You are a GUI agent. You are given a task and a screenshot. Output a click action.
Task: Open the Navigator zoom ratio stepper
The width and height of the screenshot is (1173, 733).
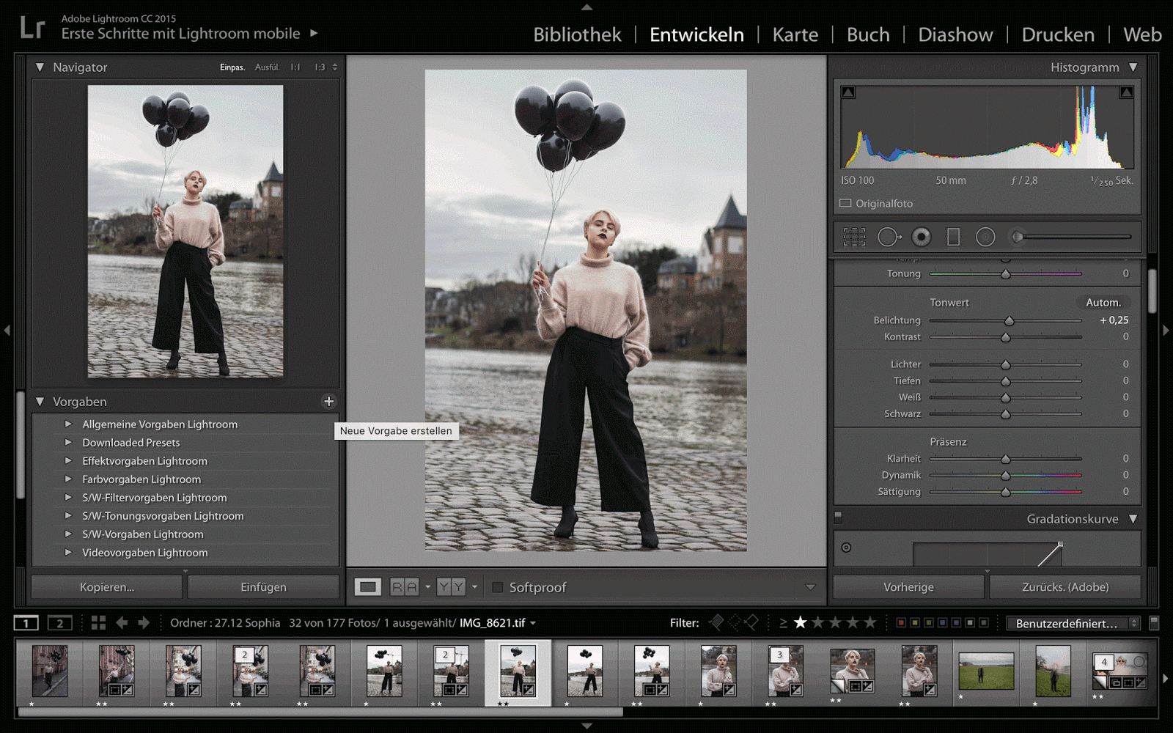click(x=335, y=67)
